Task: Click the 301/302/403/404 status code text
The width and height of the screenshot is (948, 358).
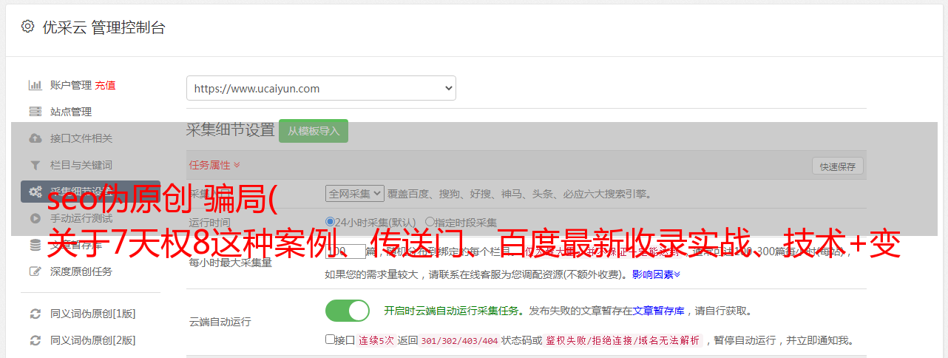Action: point(458,341)
